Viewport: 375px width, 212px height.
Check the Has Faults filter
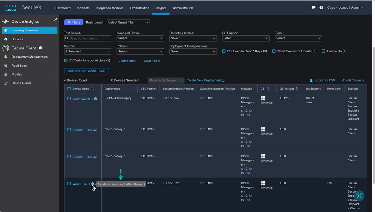[323, 51]
